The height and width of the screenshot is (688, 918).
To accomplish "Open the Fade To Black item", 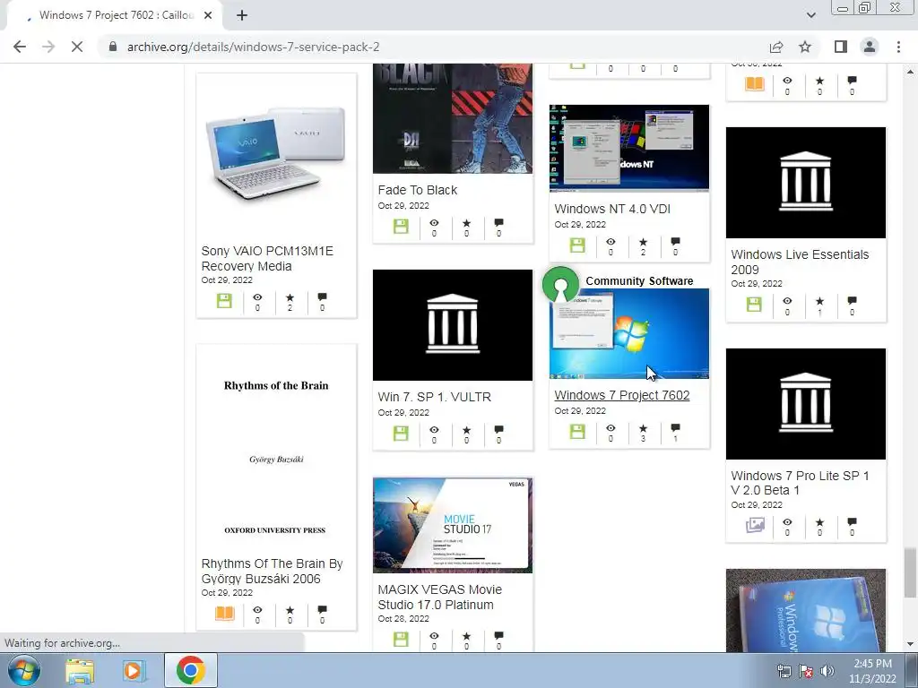I will 418,190.
